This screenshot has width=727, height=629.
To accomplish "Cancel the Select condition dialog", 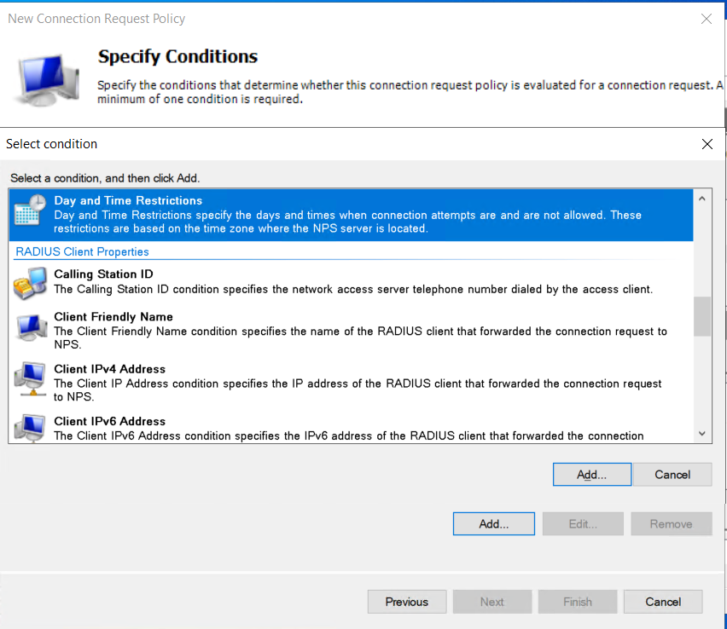I will click(672, 474).
